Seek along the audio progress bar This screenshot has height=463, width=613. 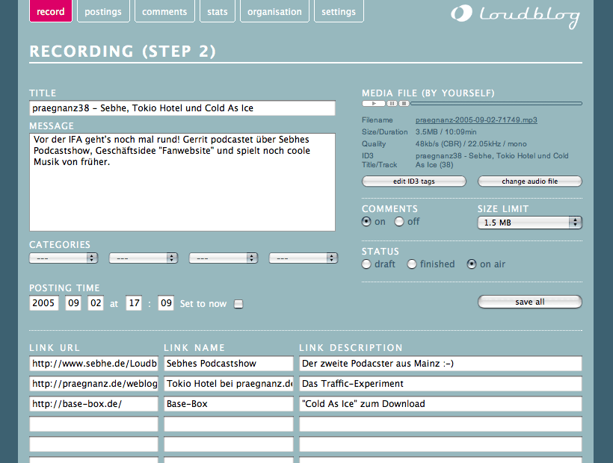496,104
